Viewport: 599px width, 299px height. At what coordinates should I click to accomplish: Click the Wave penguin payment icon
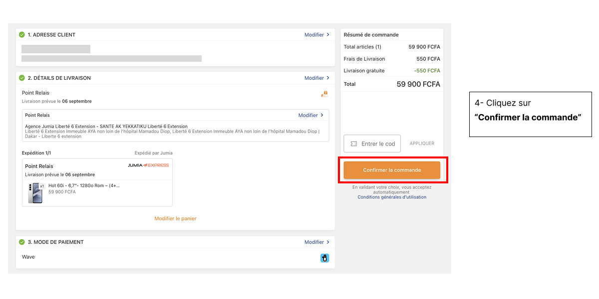[324, 258]
